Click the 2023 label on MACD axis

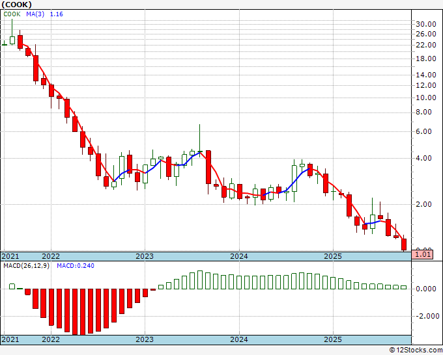tap(145, 339)
